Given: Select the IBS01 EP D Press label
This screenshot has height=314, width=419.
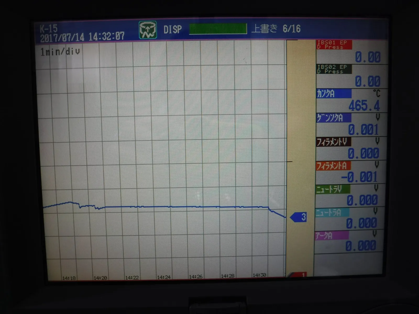Looking at the screenshot, I should click(x=334, y=45).
